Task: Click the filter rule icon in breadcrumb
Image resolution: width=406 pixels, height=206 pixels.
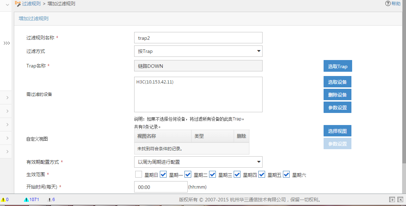Action: coord(18,4)
